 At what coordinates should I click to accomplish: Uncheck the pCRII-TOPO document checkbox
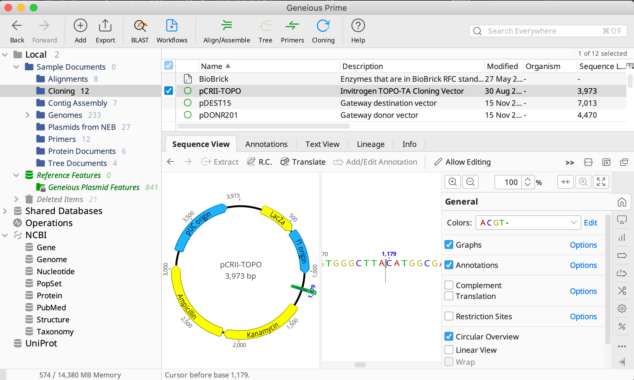(168, 91)
